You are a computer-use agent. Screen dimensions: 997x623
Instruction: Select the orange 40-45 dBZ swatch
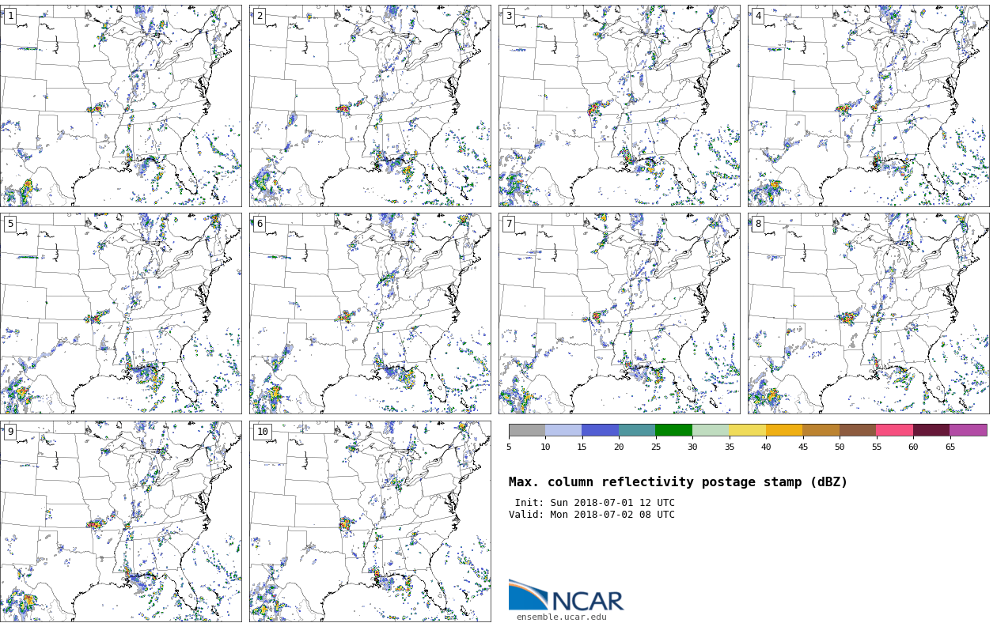point(784,431)
